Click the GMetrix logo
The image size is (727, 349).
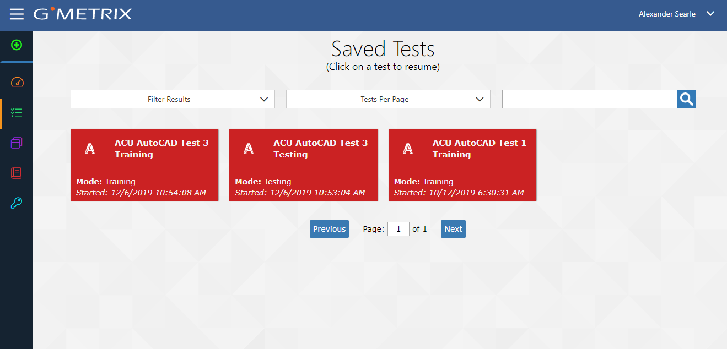coord(83,14)
